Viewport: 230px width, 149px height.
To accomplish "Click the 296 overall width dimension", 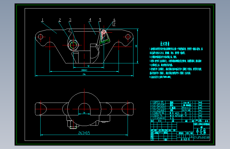I will coord(84,74).
